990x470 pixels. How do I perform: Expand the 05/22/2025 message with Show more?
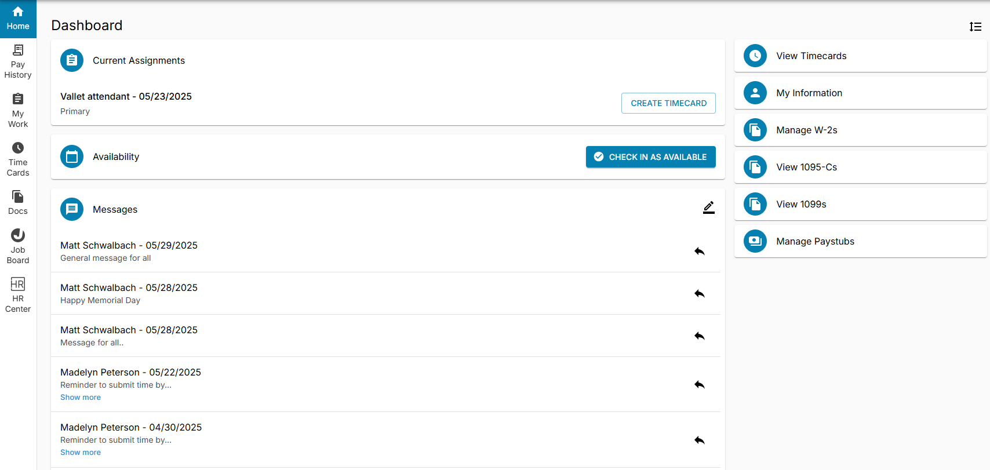coord(81,397)
